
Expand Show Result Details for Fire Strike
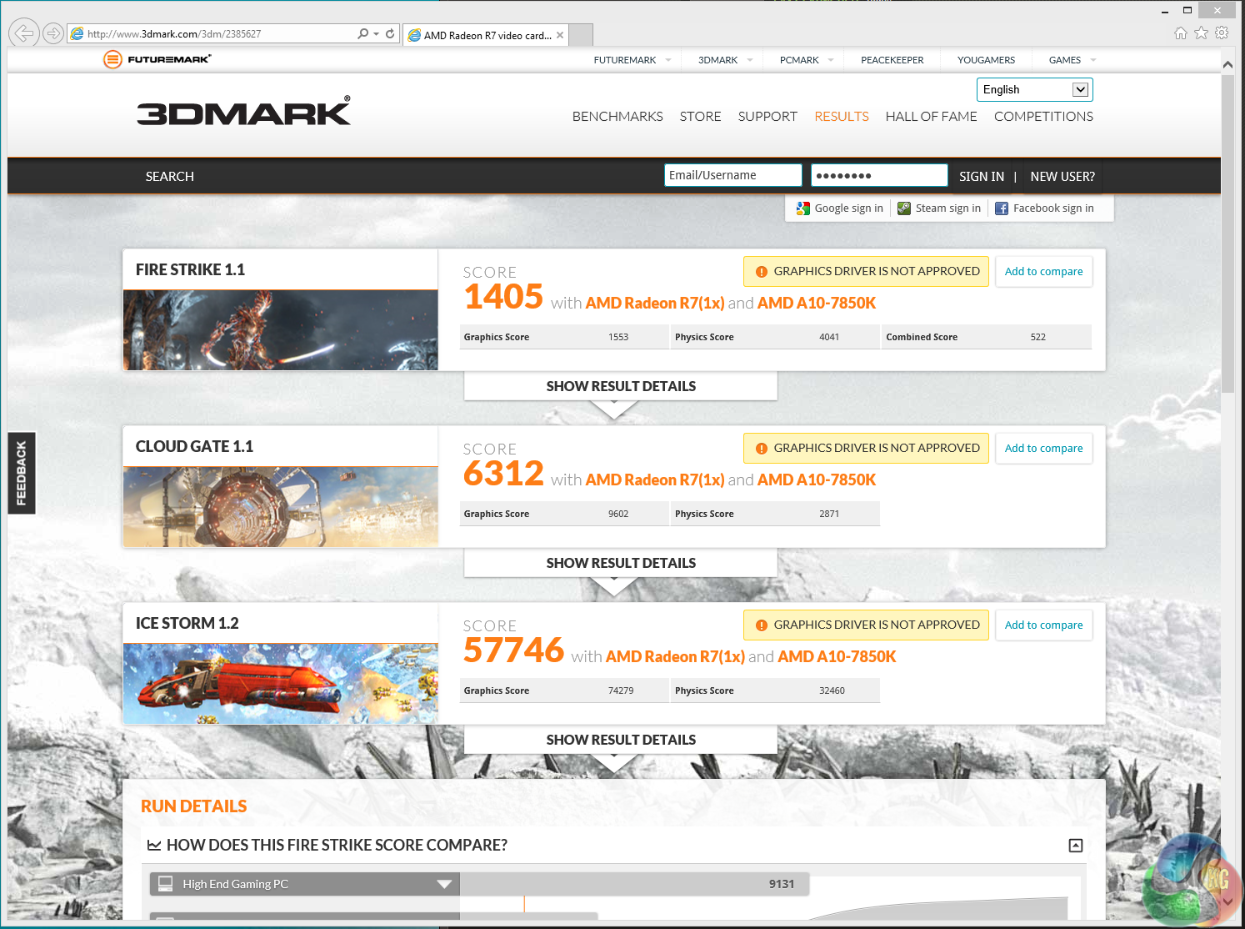[x=621, y=386]
